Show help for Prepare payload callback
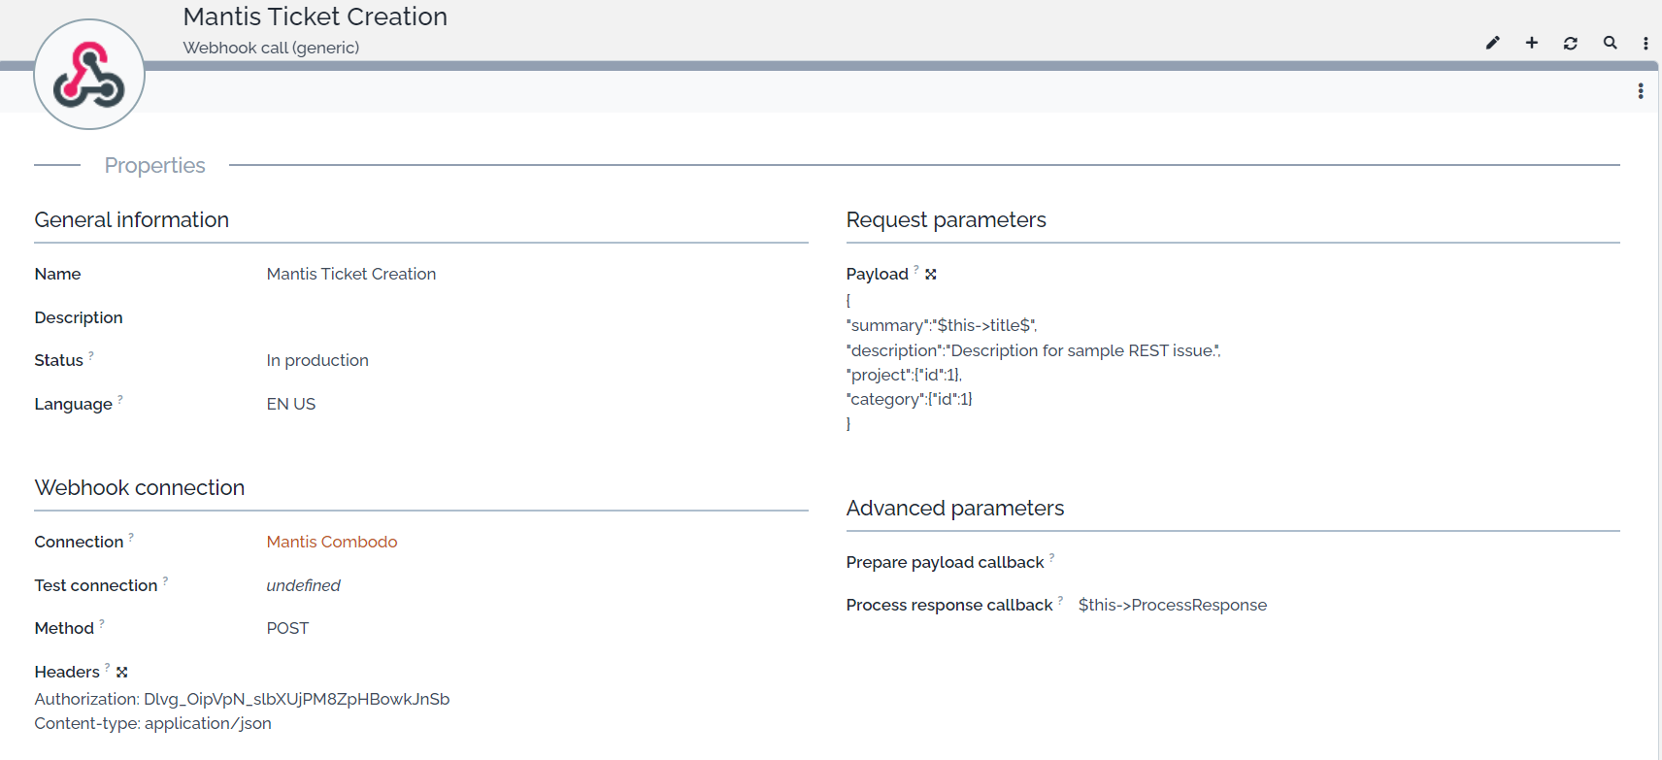 pos(1051,557)
